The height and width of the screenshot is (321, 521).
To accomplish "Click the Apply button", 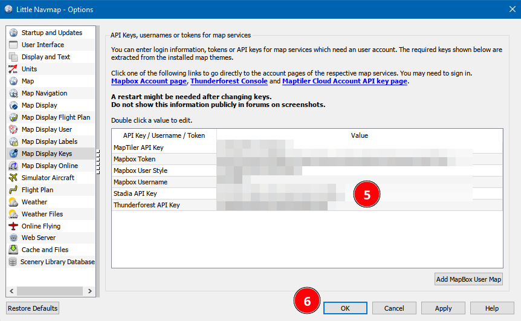I will (x=443, y=308).
